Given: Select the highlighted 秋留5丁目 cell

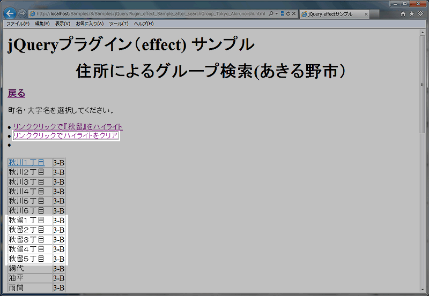Looking at the screenshot, I should 30,259.
